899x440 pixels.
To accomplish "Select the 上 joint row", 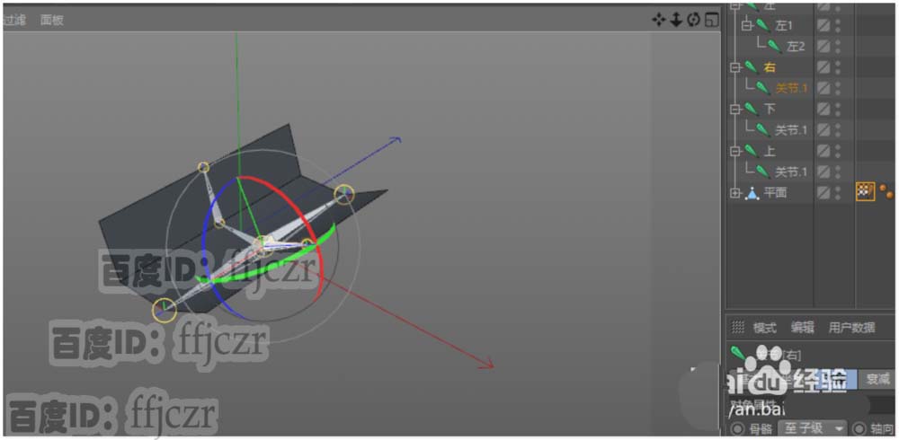I will pos(770,151).
